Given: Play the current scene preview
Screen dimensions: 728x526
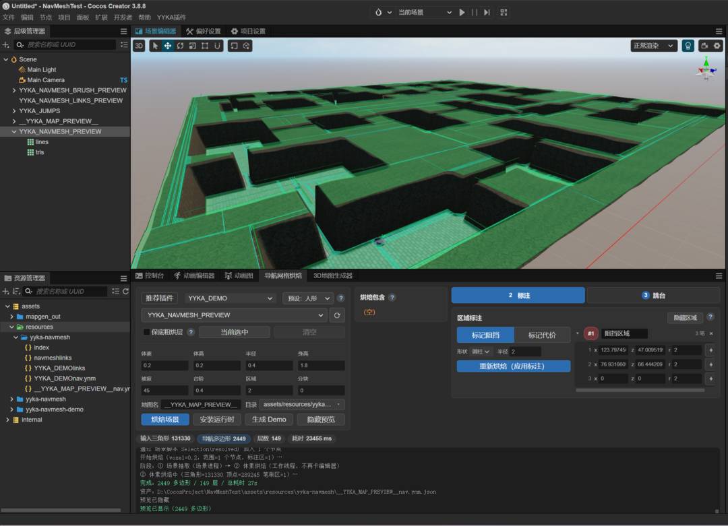Looking at the screenshot, I should [462, 13].
